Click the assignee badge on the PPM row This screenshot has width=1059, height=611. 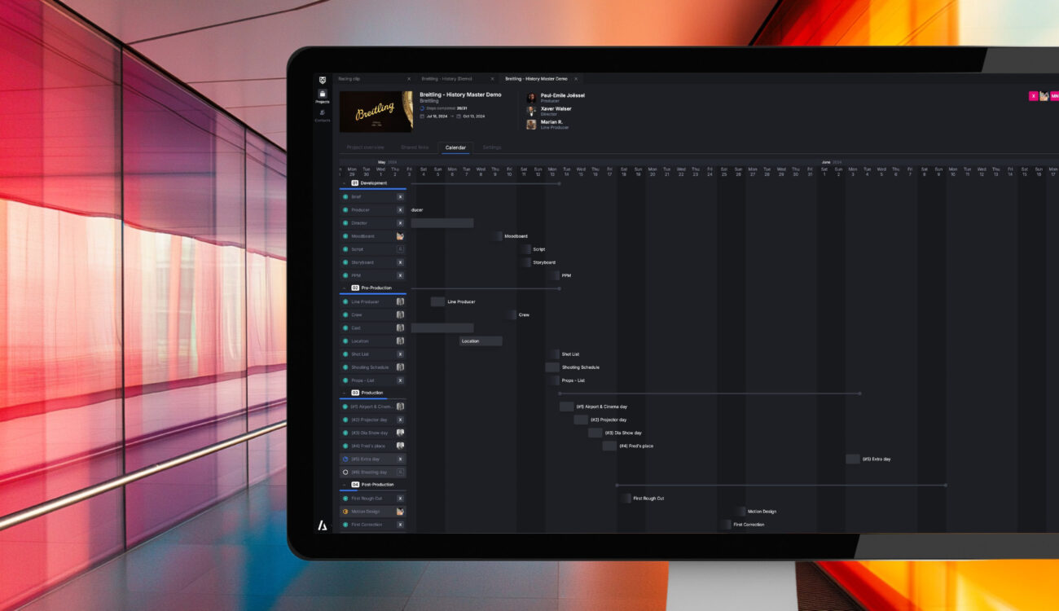click(400, 275)
